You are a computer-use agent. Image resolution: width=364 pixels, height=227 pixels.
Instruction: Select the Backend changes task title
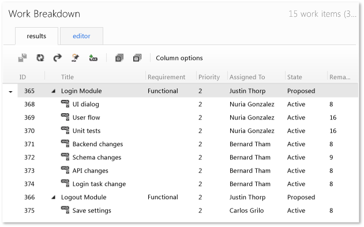click(97, 144)
